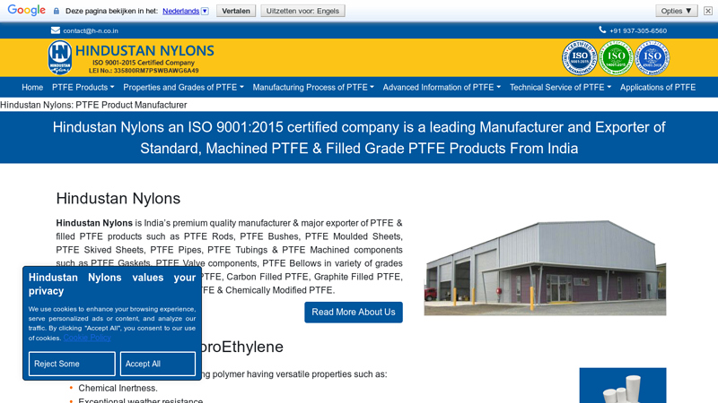This screenshot has height=403, width=718.
Task: Open the third ISO 45001 badge
Action: (652, 57)
